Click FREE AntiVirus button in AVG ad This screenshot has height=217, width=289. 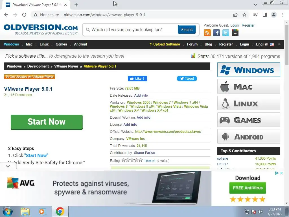248,188
